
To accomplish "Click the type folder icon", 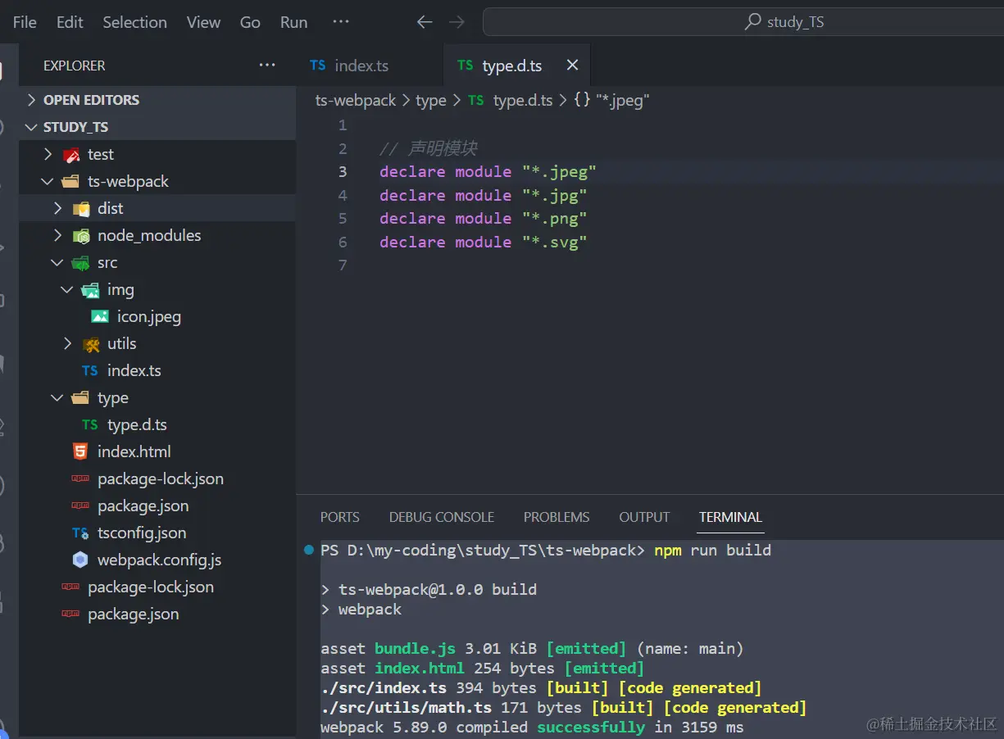I will [x=80, y=398].
